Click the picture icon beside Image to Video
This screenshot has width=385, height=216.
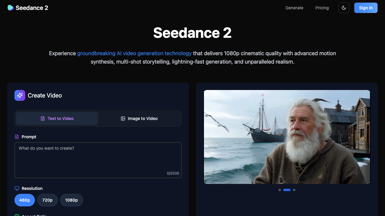point(123,118)
